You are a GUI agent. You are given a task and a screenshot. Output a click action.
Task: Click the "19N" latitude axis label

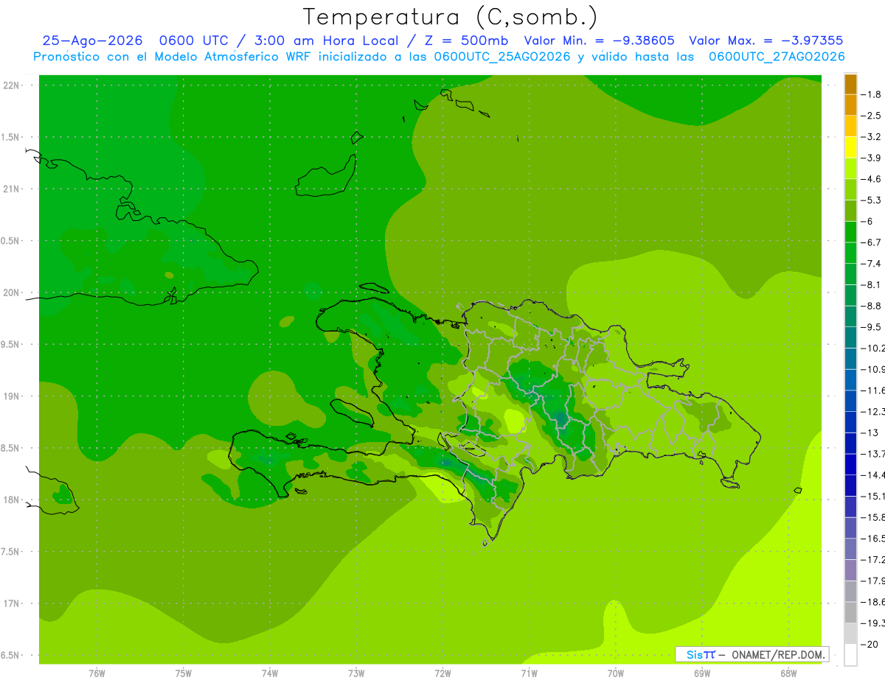[13, 396]
